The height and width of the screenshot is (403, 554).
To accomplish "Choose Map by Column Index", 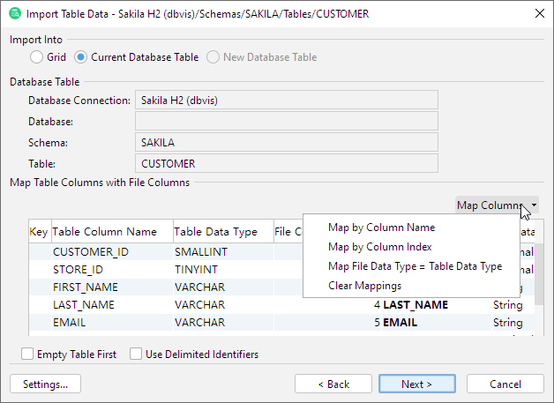I will pos(379,246).
